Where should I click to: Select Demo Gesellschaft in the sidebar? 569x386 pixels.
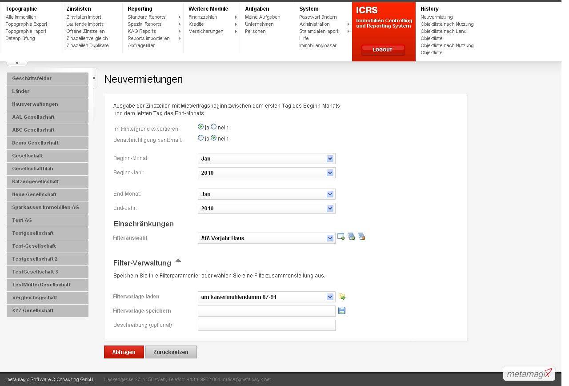48,143
